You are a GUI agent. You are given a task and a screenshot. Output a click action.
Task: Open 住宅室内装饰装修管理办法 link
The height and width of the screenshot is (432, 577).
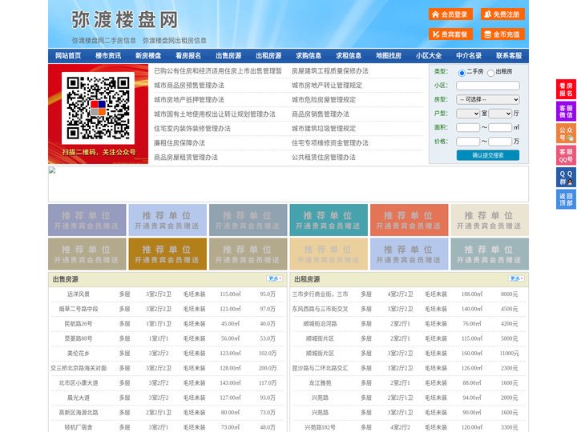[x=192, y=129]
